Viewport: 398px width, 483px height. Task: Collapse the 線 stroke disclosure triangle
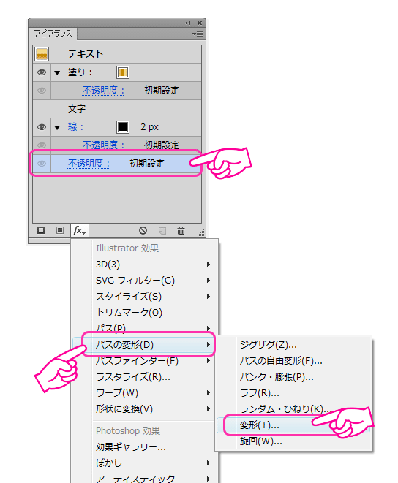(x=57, y=128)
